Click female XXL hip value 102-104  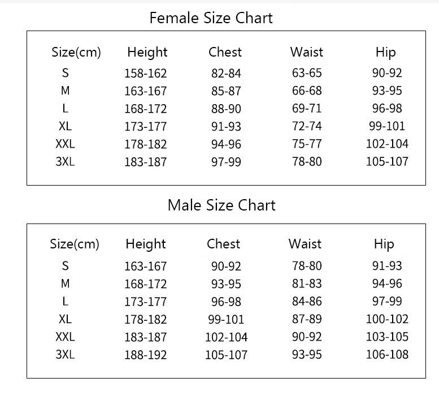click(x=387, y=144)
